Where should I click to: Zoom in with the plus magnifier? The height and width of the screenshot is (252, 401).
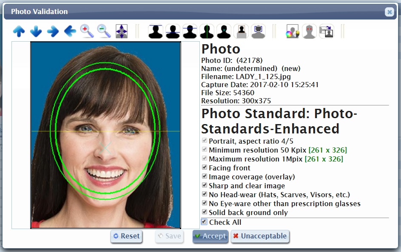tap(87, 31)
